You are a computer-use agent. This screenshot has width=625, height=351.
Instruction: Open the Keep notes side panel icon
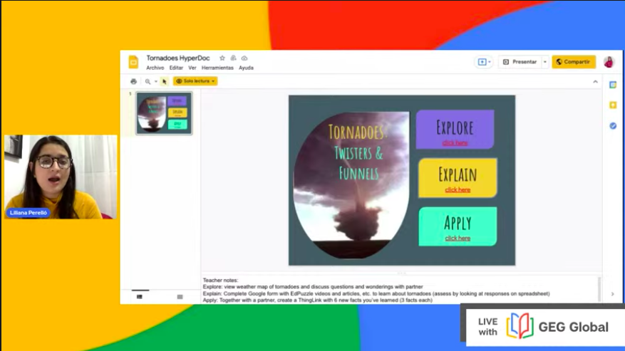click(x=613, y=105)
